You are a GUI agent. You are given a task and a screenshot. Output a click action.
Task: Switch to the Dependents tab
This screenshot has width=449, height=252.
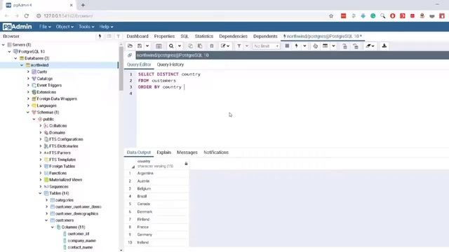(265, 36)
